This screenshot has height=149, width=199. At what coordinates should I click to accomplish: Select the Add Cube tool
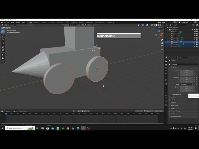(x=3, y=62)
